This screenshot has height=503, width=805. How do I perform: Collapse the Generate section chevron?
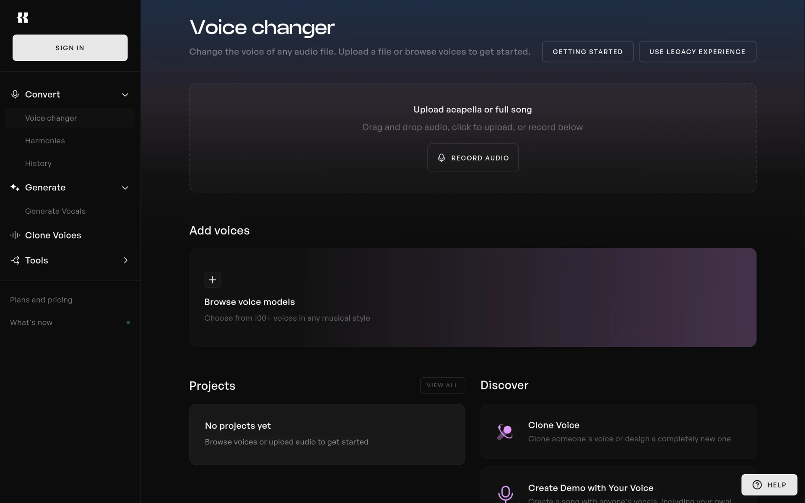click(x=125, y=188)
